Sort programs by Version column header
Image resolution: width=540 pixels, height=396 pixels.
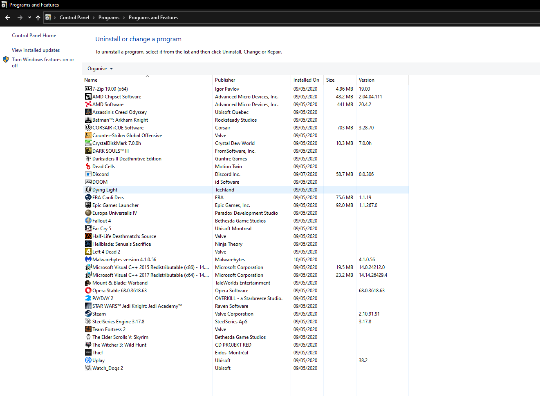[367, 80]
